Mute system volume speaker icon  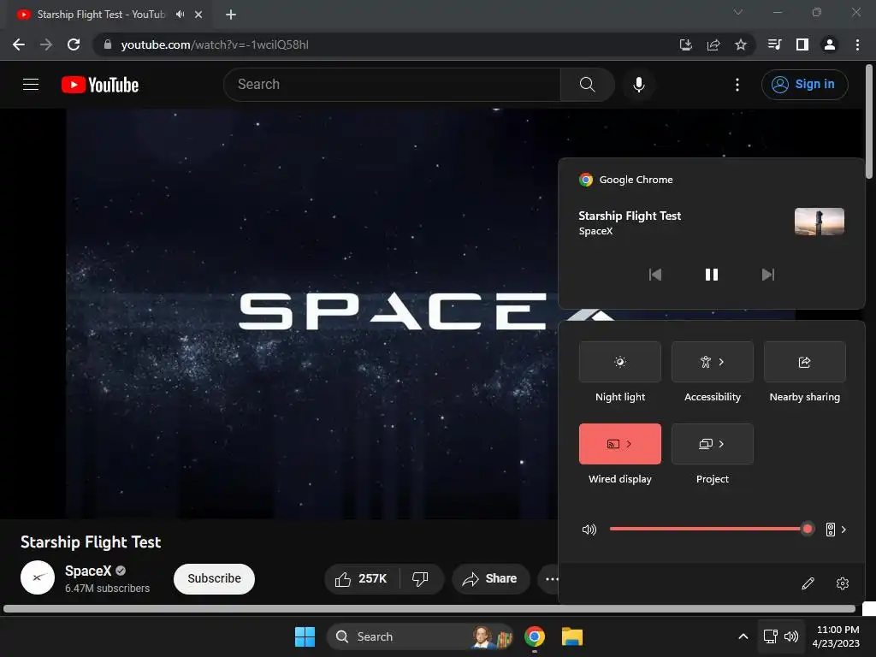[589, 529]
